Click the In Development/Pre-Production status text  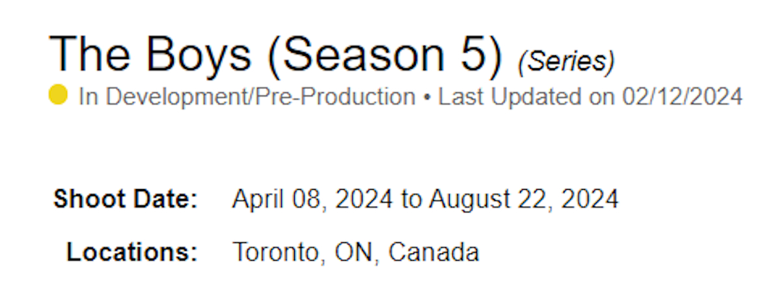point(247,97)
